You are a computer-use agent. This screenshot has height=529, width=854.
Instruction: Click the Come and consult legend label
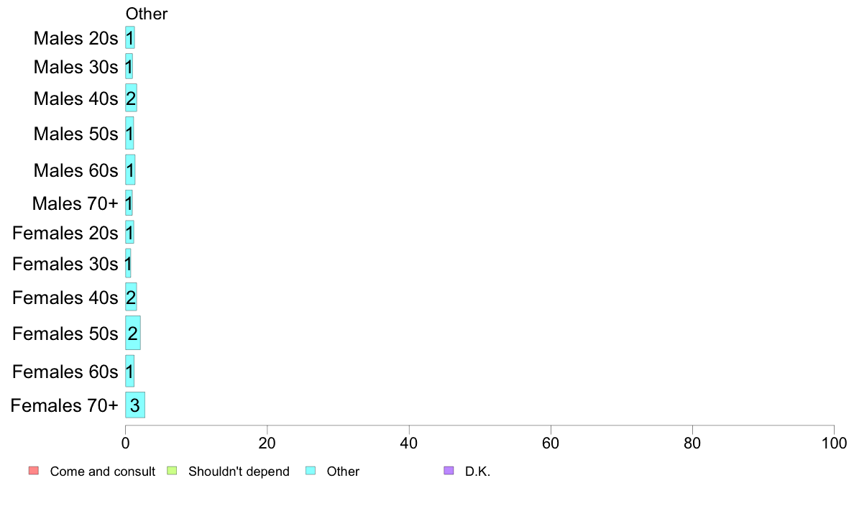click(102, 471)
